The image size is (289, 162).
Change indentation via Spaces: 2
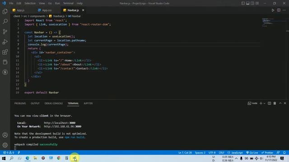coord(200,153)
